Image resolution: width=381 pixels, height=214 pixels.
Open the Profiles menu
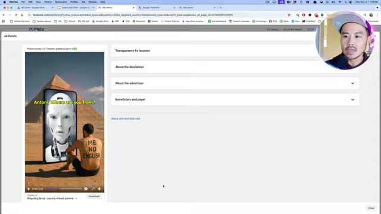tap(74, 2)
